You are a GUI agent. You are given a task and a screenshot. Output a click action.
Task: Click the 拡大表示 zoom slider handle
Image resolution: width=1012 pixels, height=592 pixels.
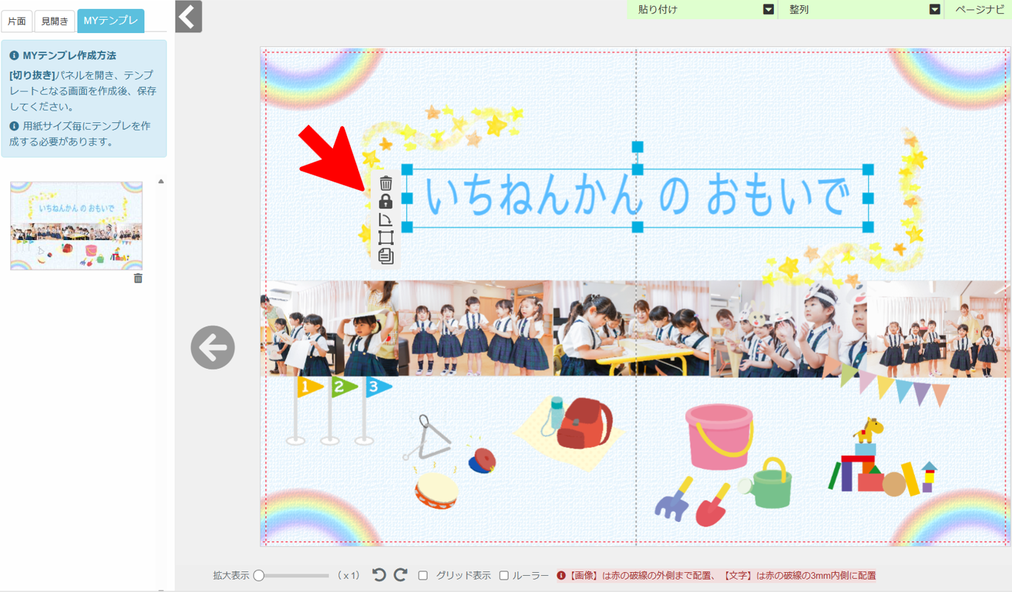(259, 576)
